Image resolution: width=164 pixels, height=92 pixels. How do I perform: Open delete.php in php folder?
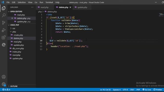(x=18, y=38)
